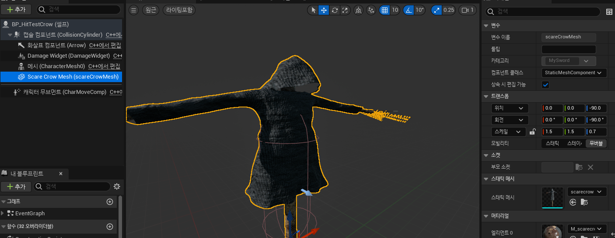Viewport: 615px width, 238px height.
Task: Select BP_HitTestCrow (셀프) root item
Action: pos(61,24)
